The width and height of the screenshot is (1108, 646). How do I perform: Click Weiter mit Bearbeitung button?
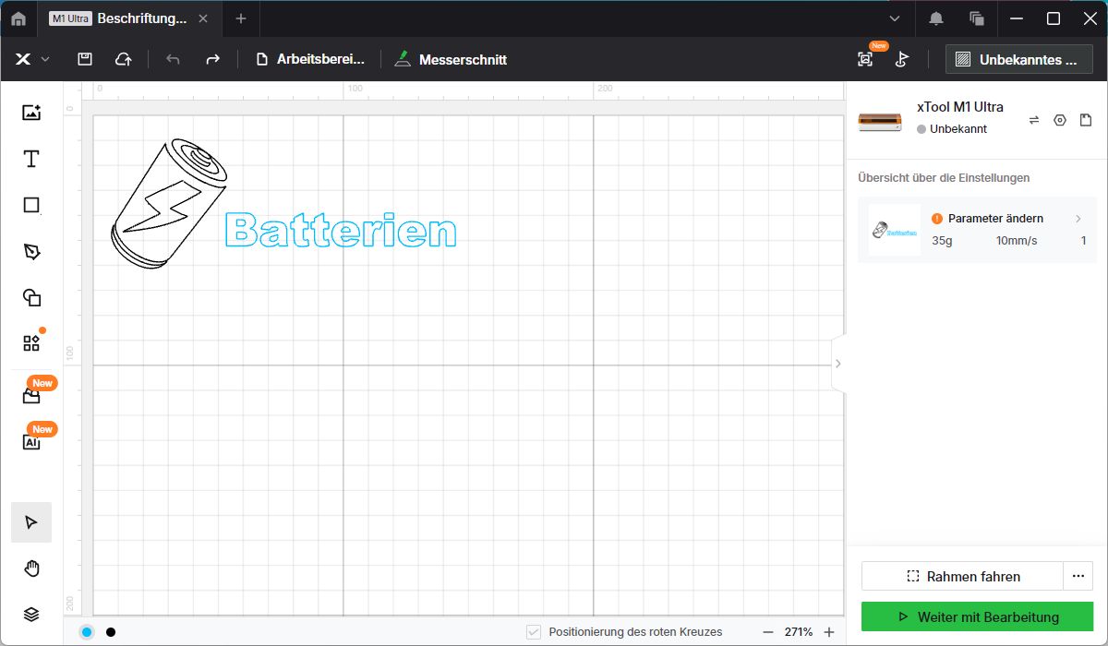click(x=977, y=616)
